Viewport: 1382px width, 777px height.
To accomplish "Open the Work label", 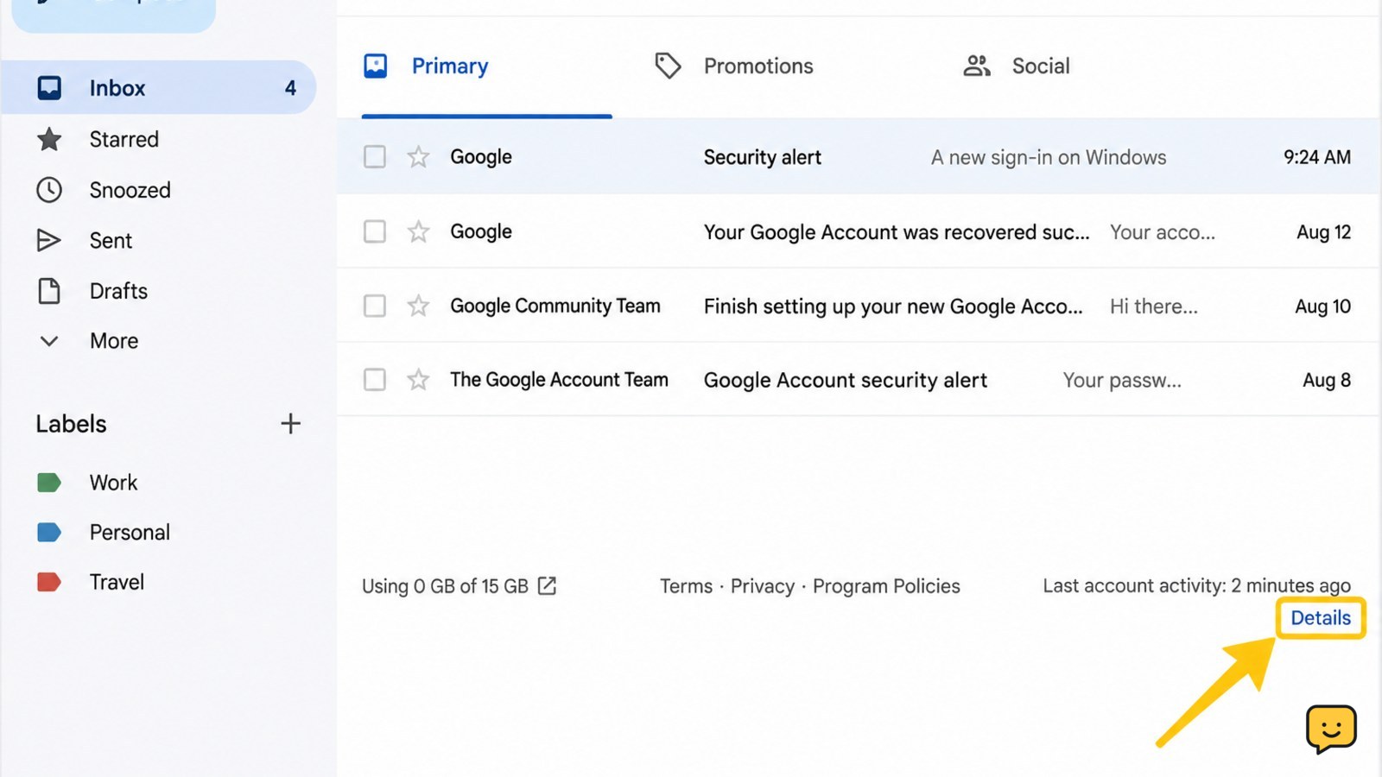I will pyautogui.click(x=113, y=483).
